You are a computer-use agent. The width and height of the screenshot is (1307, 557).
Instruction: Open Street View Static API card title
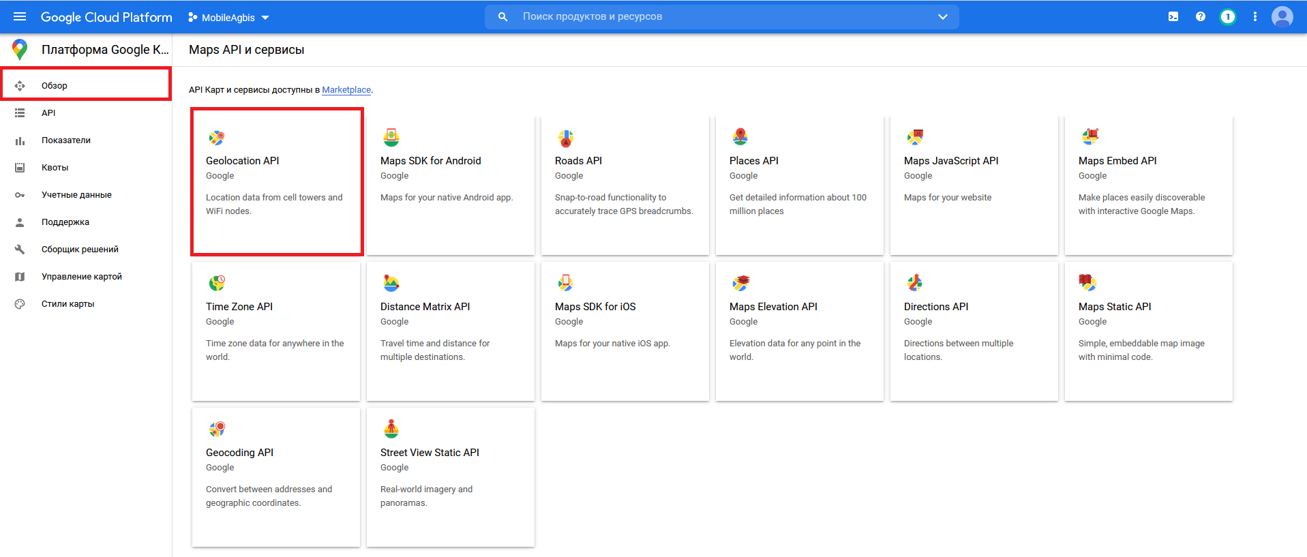click(430, 453)
